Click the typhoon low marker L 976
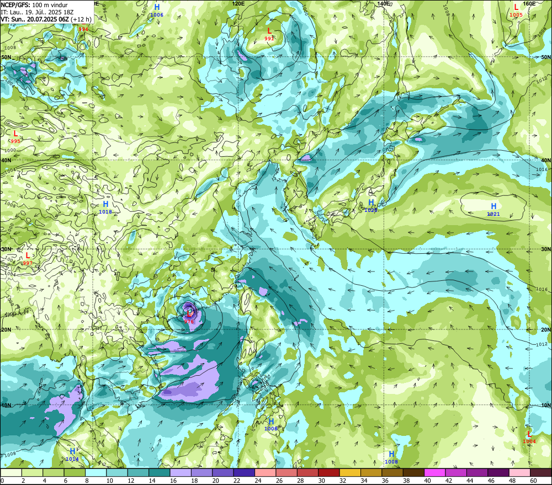552x485 pixels. tap(189, 316)
